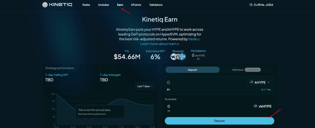This screenshot has height=128, width=315.
Task: Open the Stake page in navigation
Action: (x=86, y=5)
